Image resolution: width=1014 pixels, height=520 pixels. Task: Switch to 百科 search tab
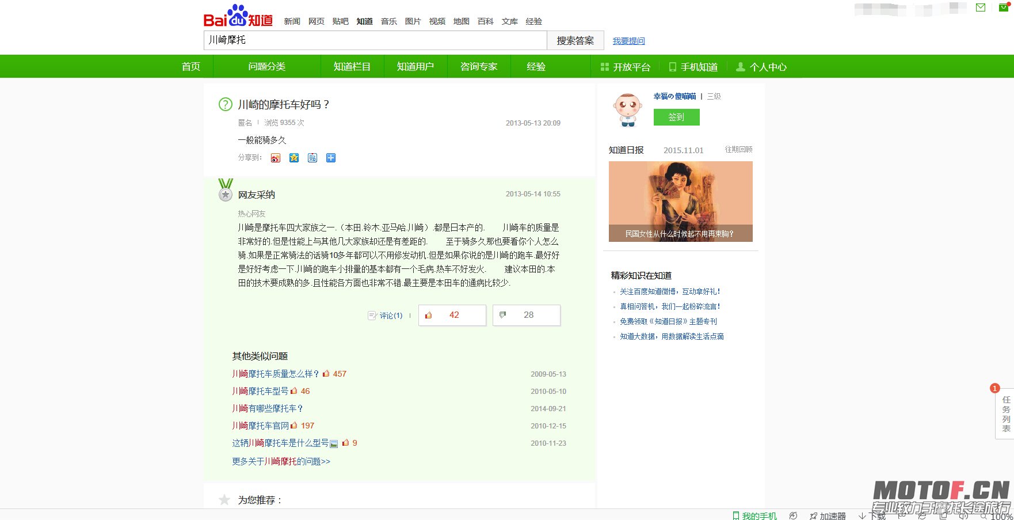pos(486,21)
